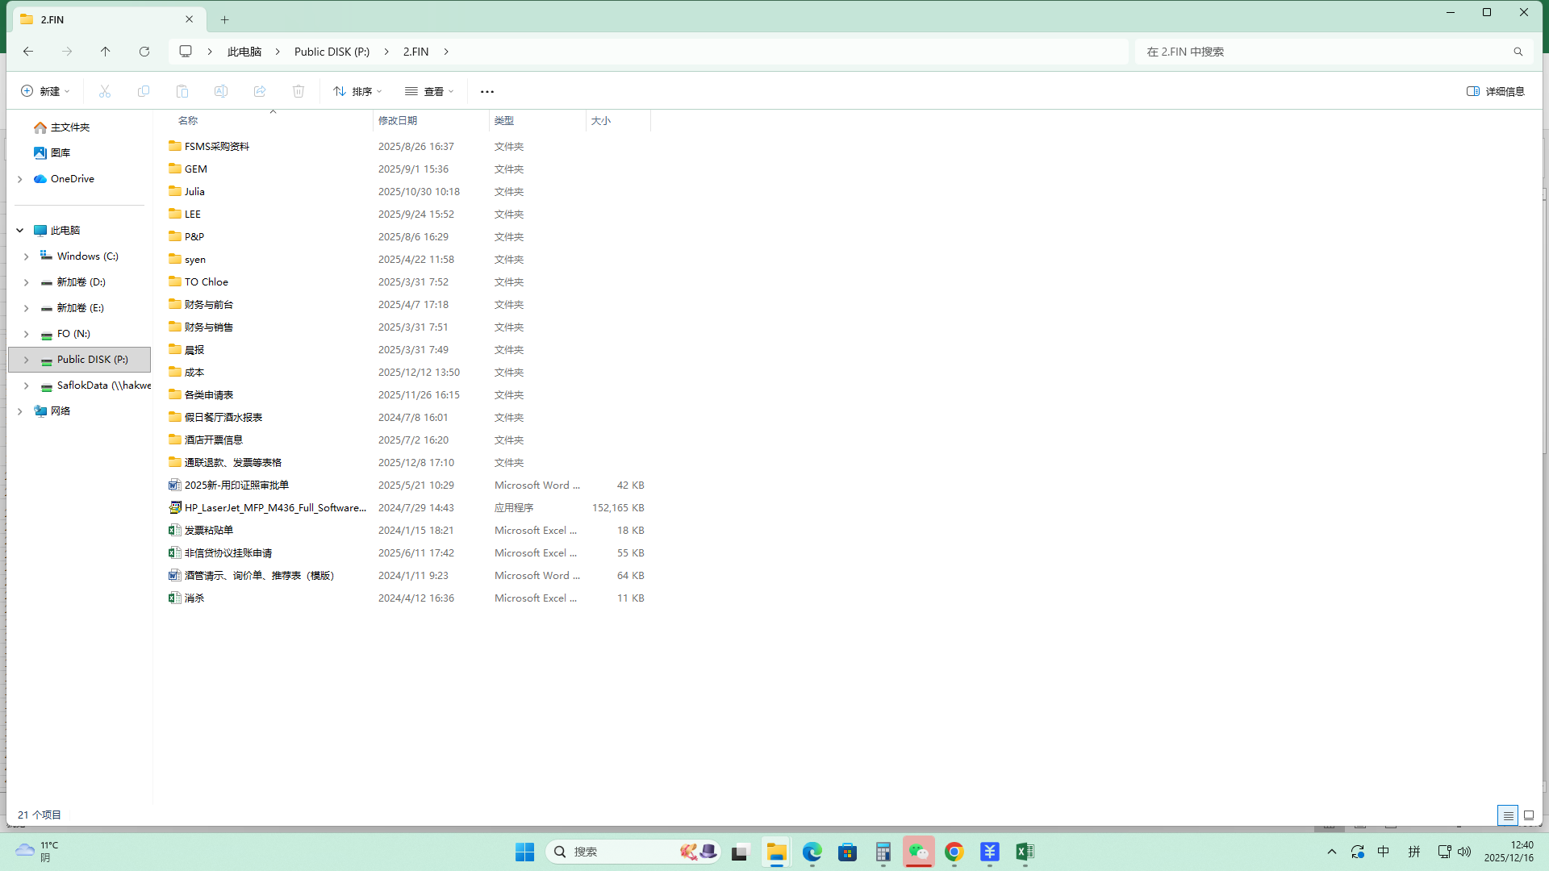This screenshot has width=1549, height=871.
Task: Click the Cut scissors icon in toolbar
Action: pos(105,91)
